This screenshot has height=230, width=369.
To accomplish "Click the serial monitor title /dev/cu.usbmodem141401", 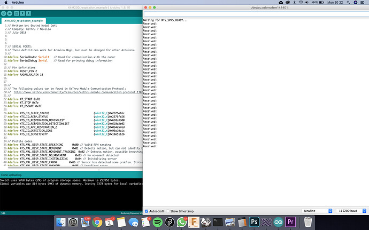I will [x=270, y=7].
